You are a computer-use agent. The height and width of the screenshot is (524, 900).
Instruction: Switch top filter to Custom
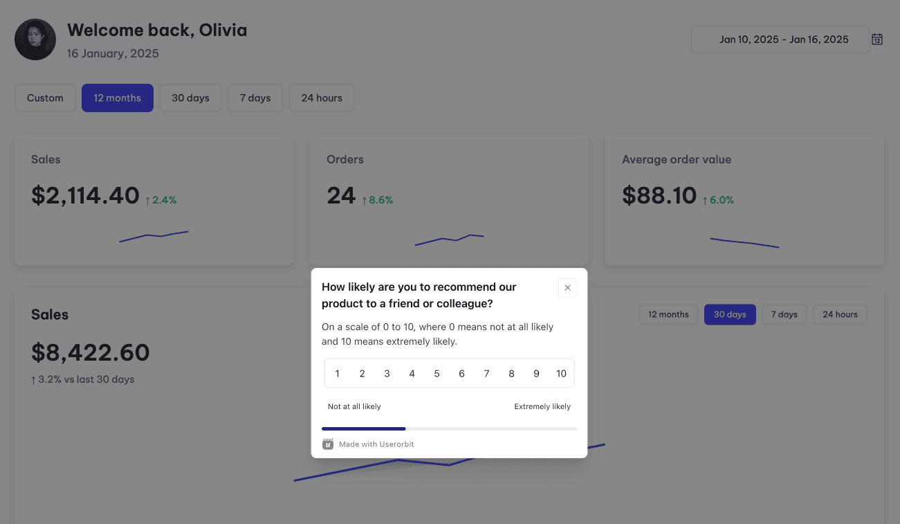(x=45, y=98)
